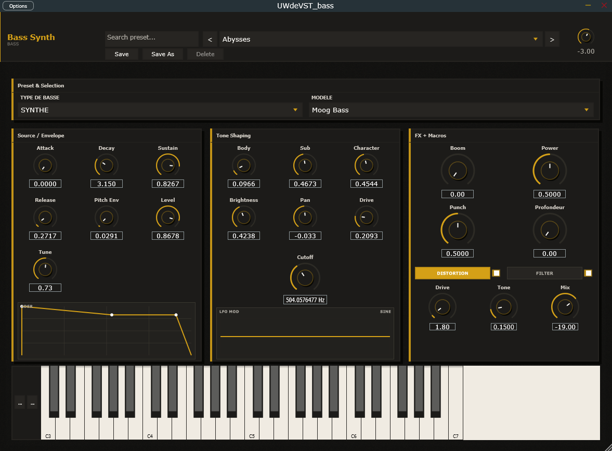Click the Cutoff knob

[305, 277]
